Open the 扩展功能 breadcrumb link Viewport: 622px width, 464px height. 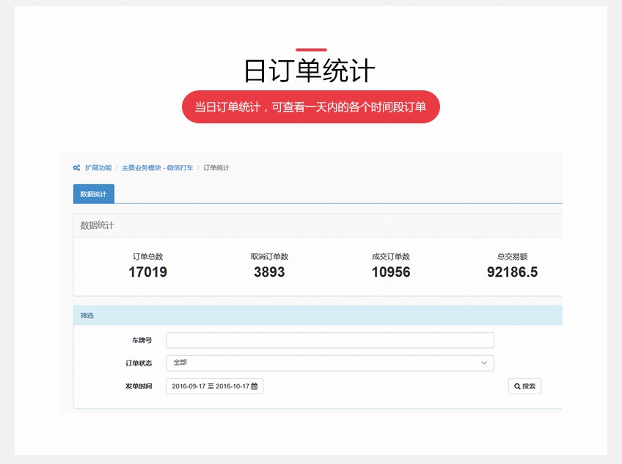[x=98, y=168]
